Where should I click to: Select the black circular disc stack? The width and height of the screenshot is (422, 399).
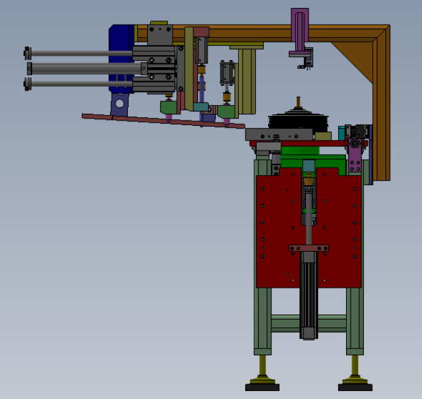(298, 121)
